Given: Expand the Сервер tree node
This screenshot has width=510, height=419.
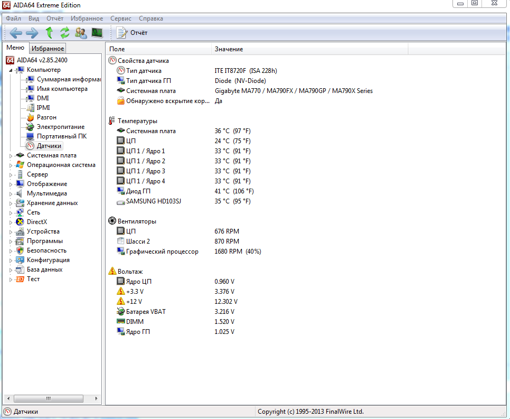Looking at the screenshot, I should tap(11, 175).
